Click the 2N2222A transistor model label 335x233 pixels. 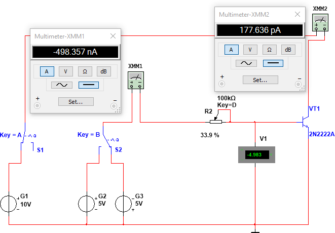pyautogui.click(x=322, y=134)
